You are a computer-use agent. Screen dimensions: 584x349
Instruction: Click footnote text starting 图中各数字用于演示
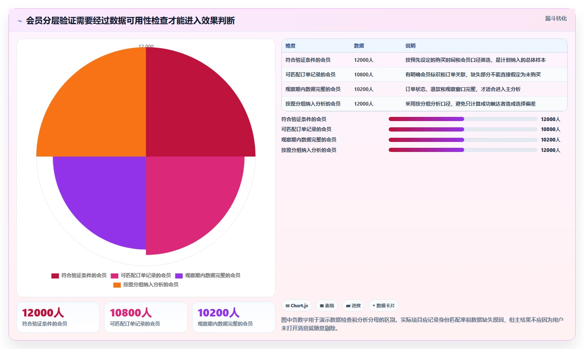click(422, 324)
